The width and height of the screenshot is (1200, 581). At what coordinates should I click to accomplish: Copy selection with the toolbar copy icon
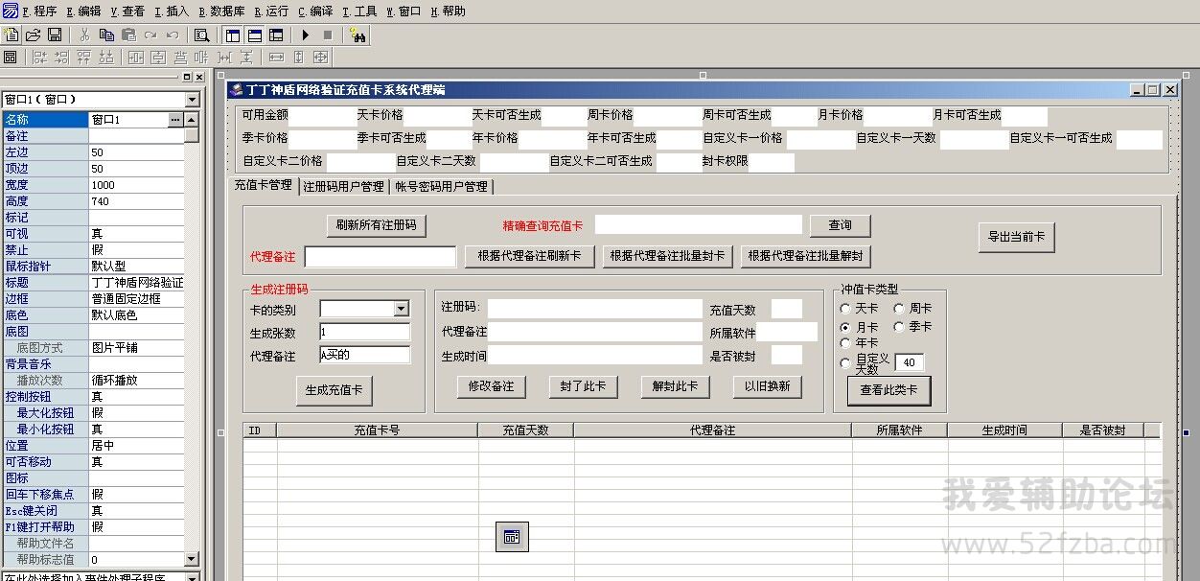(106, 35)
